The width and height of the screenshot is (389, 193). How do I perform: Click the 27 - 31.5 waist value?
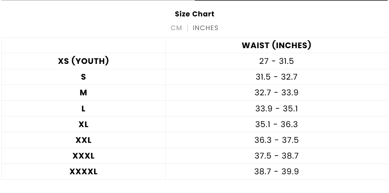pos(276,61)
